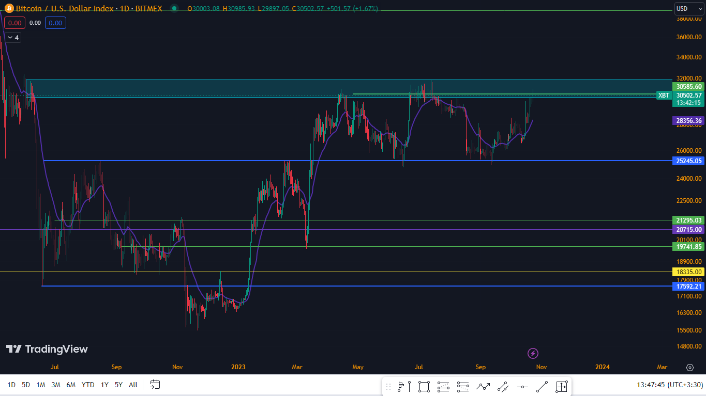The width and height of the screenshot is (706, 396).
Task: Collapse the indicators legend showing 4
Action: (x=13, y=37)
